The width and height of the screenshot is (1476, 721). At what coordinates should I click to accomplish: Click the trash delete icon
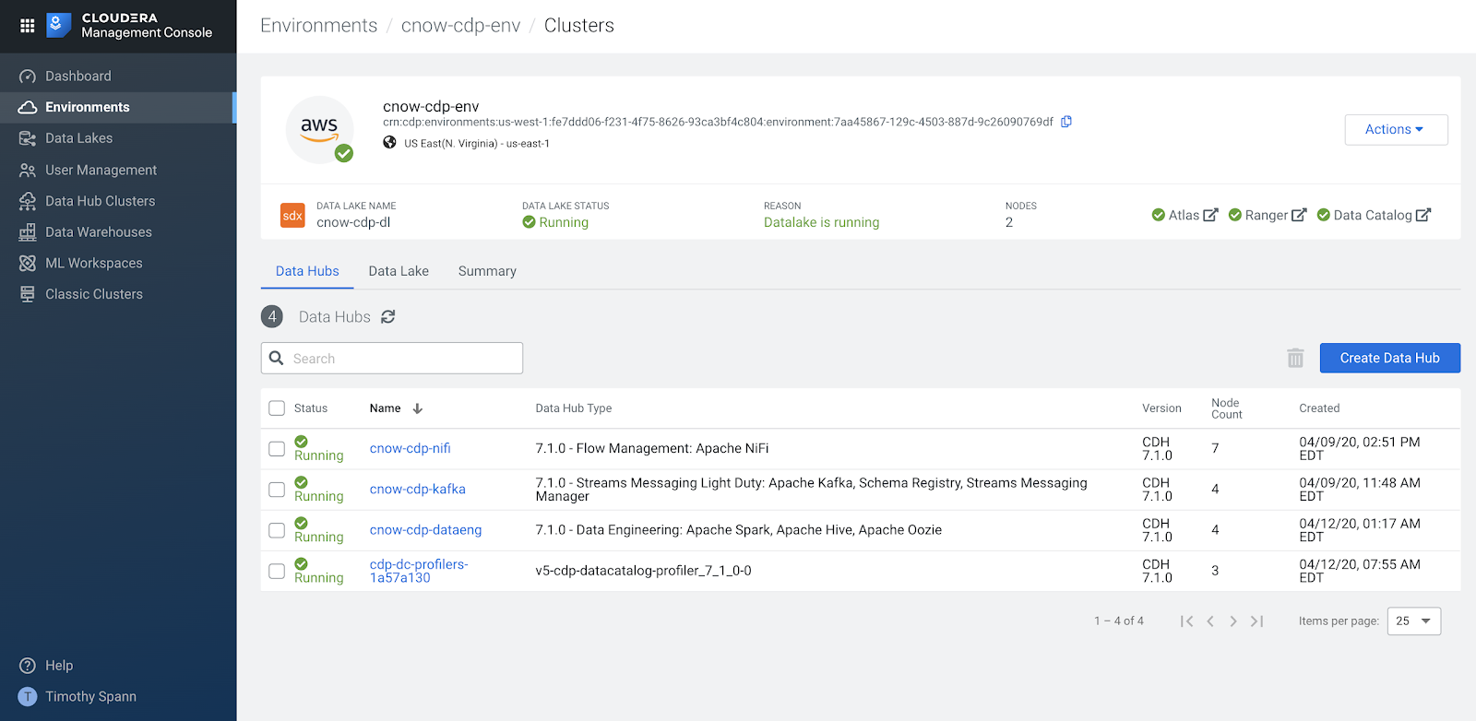(x=1295, y=358)
